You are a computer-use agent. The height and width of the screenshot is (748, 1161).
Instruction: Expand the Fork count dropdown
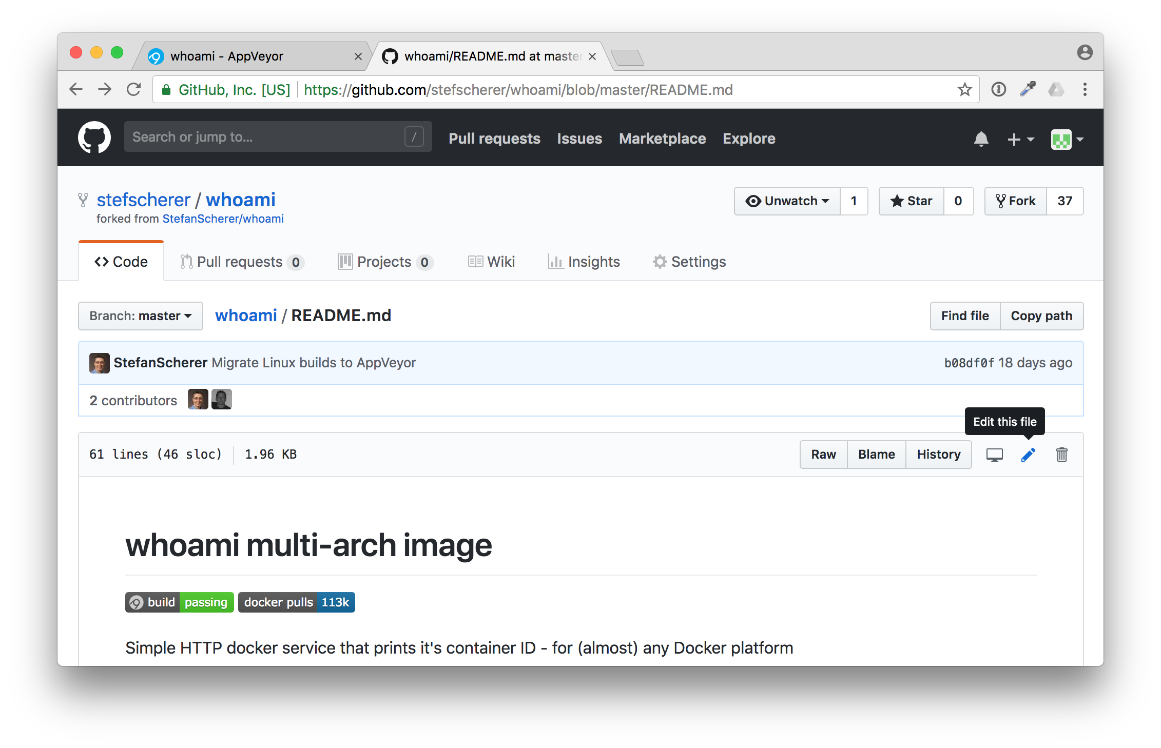1063,201
